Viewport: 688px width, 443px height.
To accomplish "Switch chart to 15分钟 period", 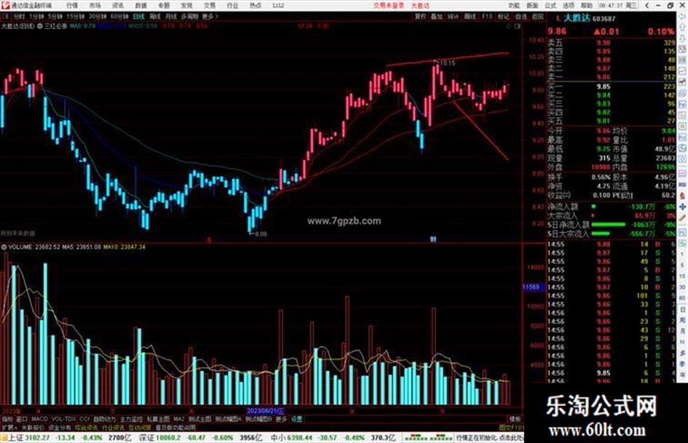I will coord(76,16).
